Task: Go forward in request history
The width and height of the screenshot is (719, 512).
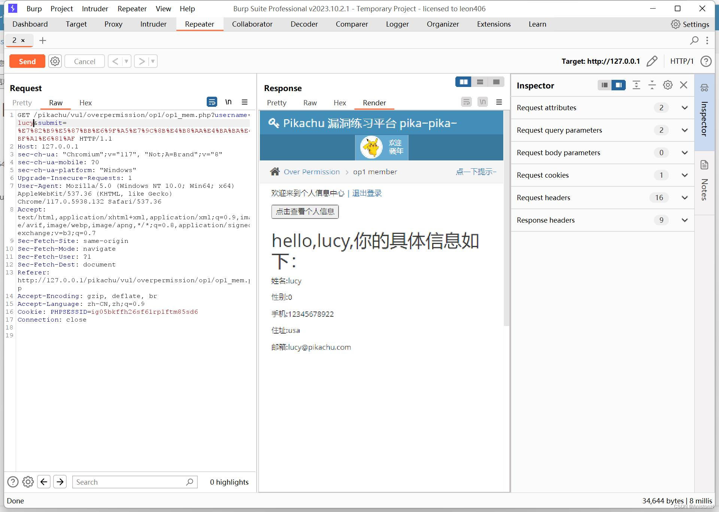Action: [142, 61]
